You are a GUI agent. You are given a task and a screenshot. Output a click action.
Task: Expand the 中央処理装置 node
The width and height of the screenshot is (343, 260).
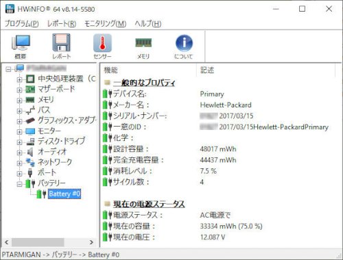tap(19, 80)
